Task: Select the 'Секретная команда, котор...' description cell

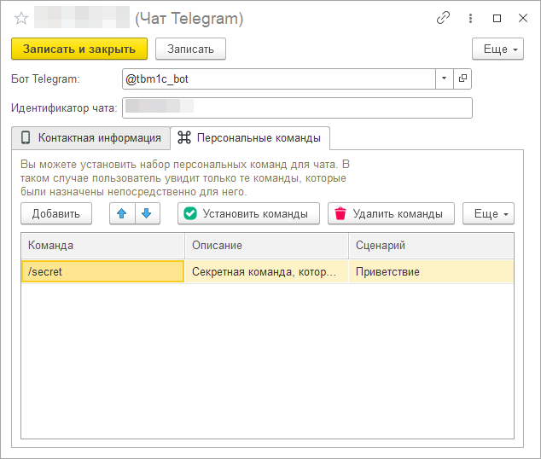Action: (266, 272)
